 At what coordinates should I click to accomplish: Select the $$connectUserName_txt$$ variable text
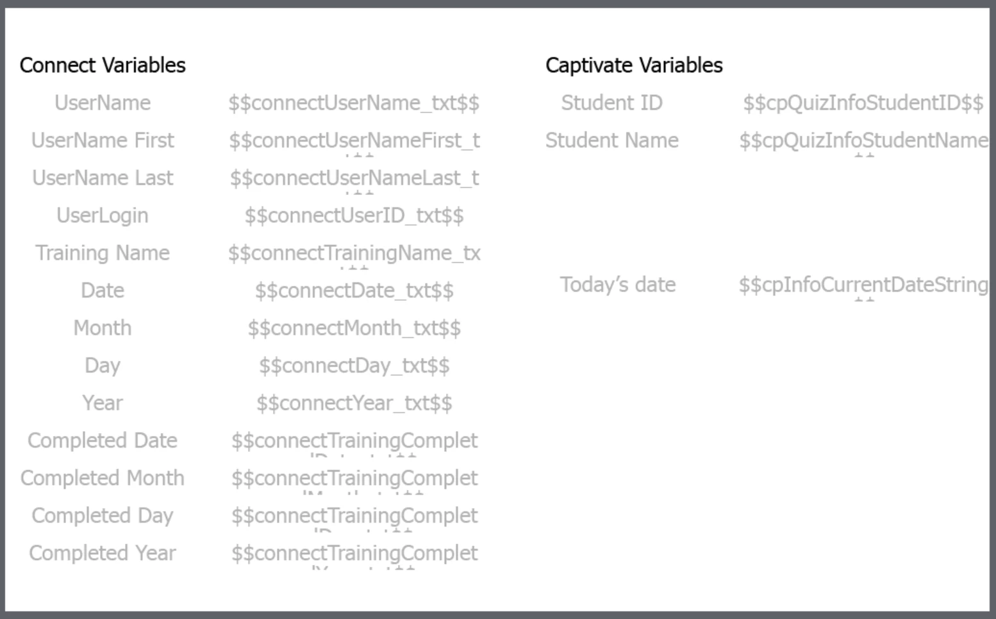click(x=354, y=103)
